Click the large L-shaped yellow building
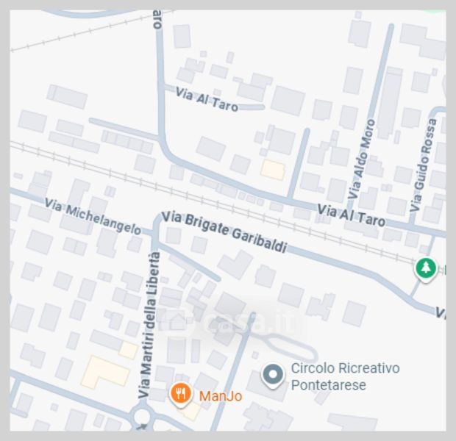The image size is (456, 441). 104,372
